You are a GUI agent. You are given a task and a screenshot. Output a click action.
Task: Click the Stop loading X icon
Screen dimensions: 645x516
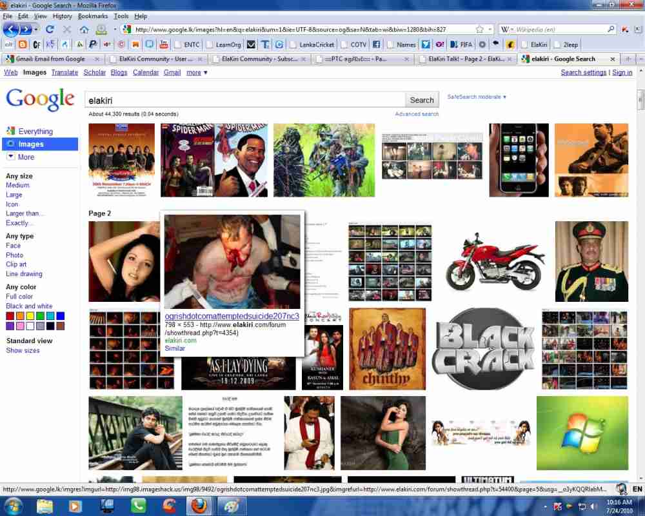tap(66, 29)
